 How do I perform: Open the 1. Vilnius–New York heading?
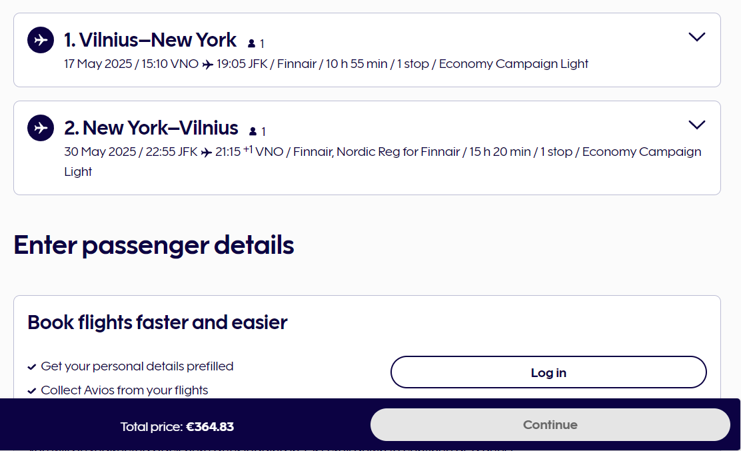[x=151, y=40]
